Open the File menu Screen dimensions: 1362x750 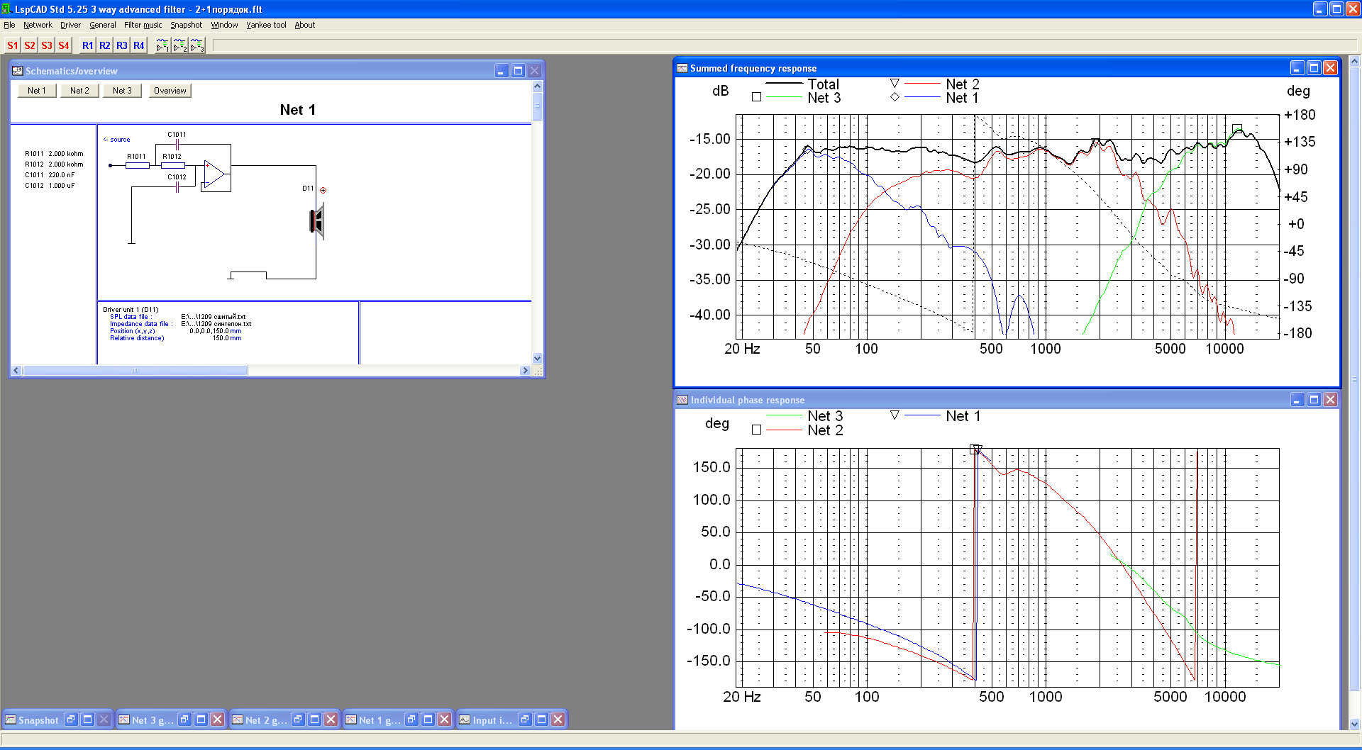coord(9,25)
